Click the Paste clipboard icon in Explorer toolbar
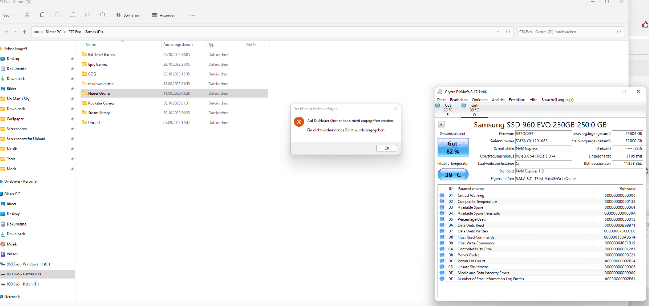 (x=57, y=15)
